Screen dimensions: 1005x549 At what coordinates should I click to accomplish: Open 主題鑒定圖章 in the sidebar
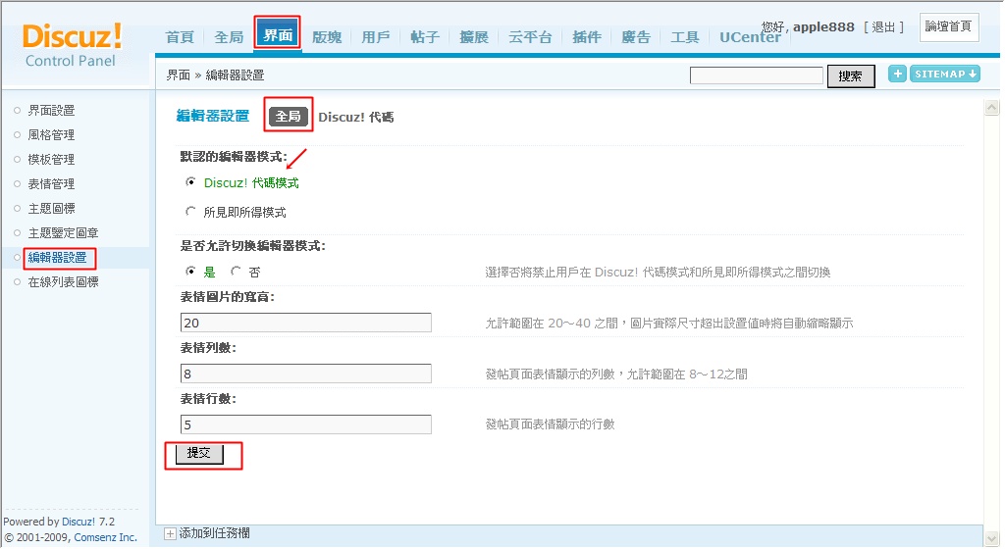pyautogui.click(x=63, y=233)
